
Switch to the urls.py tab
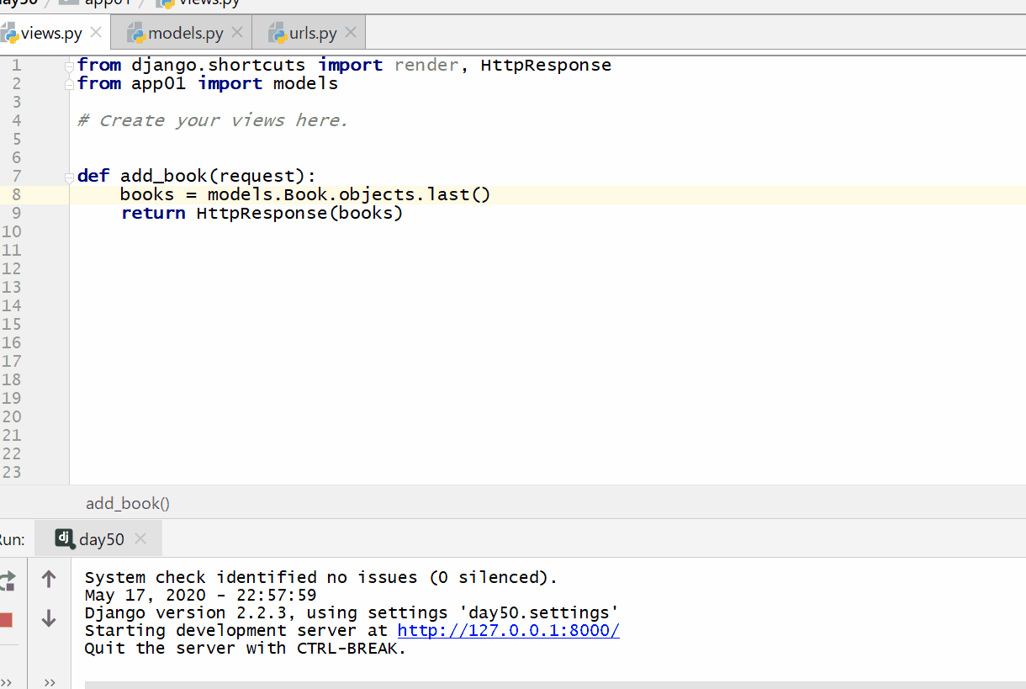(x=313, y=34)
